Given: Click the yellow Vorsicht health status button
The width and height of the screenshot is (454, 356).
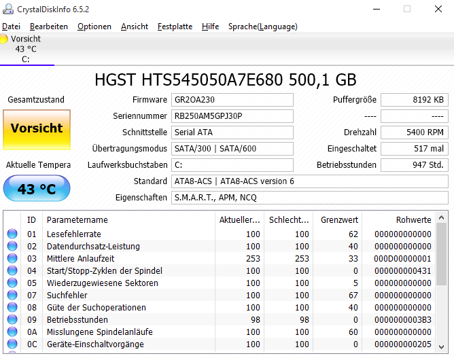Looking at the screenshot, I should (x=37, y=130).
